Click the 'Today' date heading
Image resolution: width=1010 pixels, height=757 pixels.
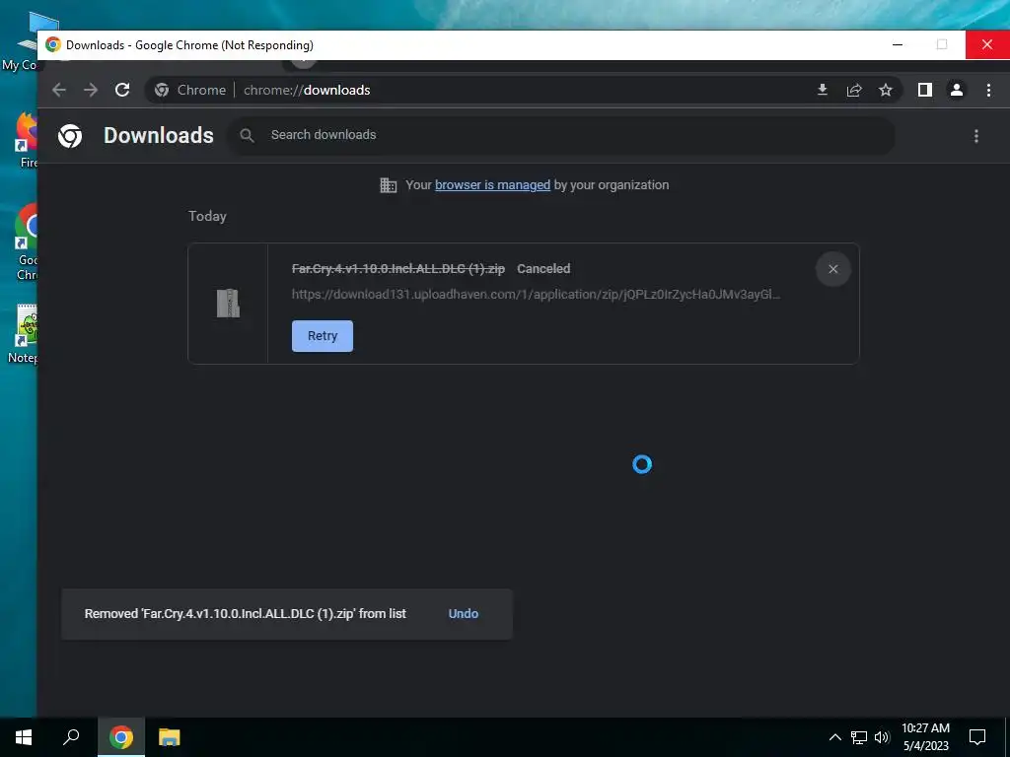point(207,216)
